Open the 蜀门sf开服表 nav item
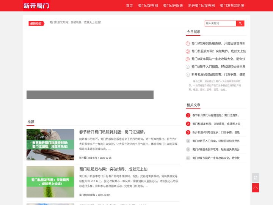This screenshot has width=273, height=205. (173, 6)
